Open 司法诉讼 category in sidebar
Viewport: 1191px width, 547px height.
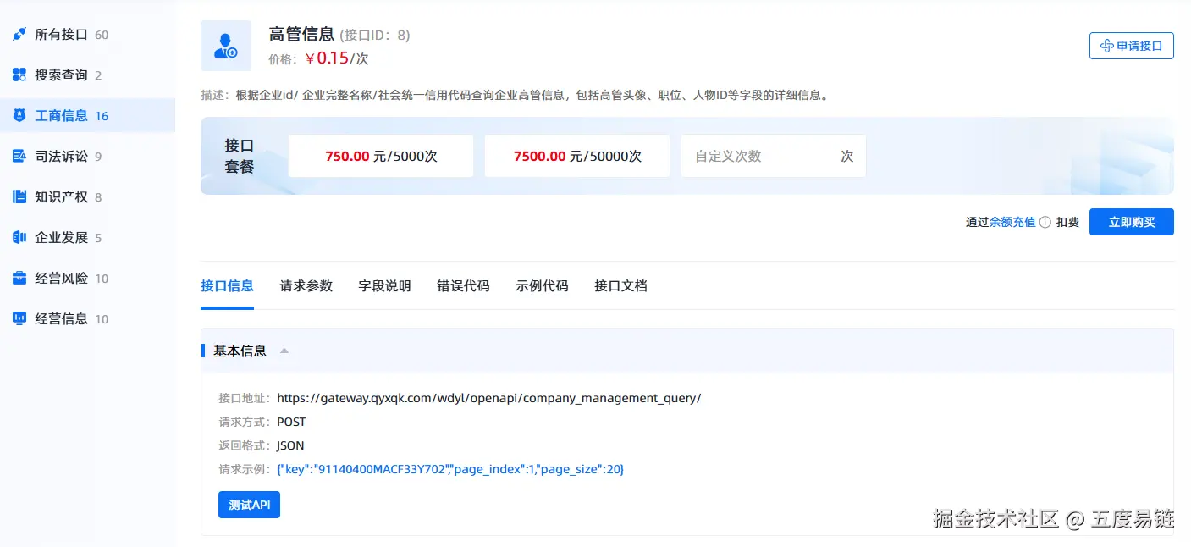(x=87, y=157)
